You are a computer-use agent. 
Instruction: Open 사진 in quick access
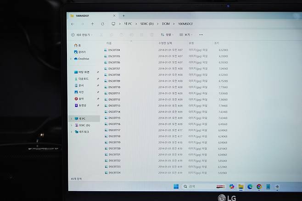coord(79,92)
